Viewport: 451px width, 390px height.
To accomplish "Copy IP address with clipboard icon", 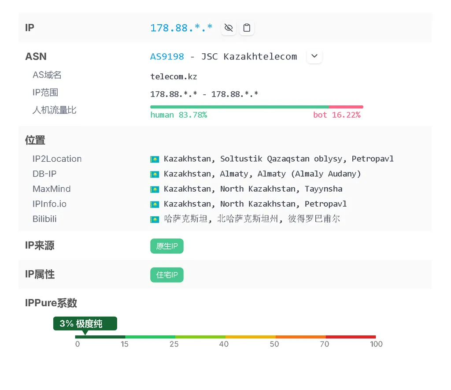I will coord(247,28).
